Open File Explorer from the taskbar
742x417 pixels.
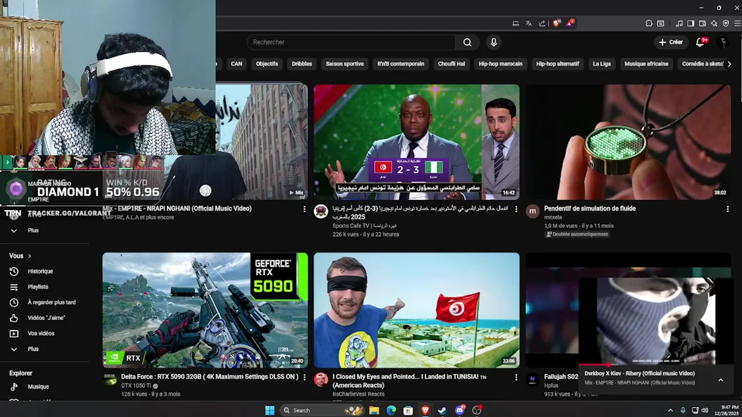pyautogui.click(x=374, y=410)
